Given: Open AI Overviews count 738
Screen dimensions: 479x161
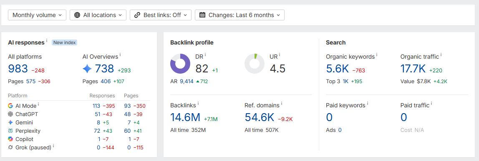Looking at the screenshot, I should (x=104, y=69).
